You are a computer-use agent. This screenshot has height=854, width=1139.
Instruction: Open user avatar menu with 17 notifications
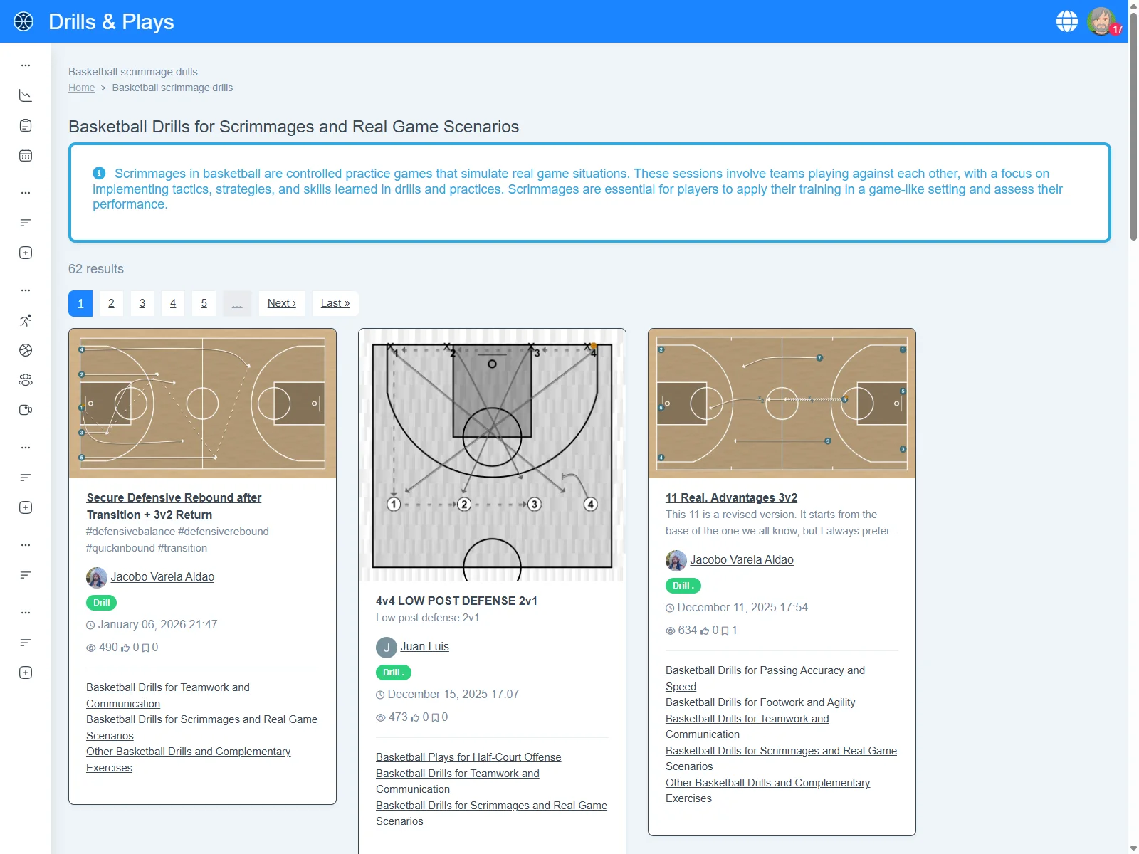(x=1101, y=21)
